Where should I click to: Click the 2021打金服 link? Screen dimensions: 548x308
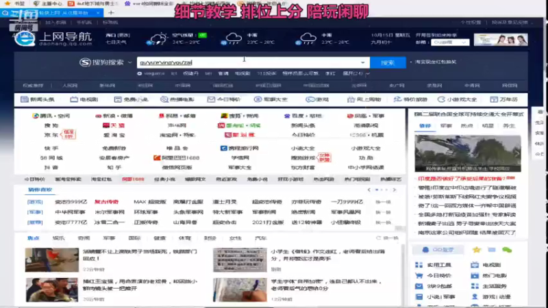coord(268,222)
